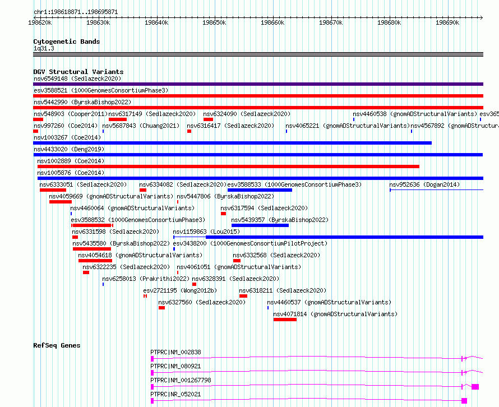Open esv3438200 1000GenomesConsortiumPilotProject label
The height and width of the screenshot is (407, 499).
point(250,243)
